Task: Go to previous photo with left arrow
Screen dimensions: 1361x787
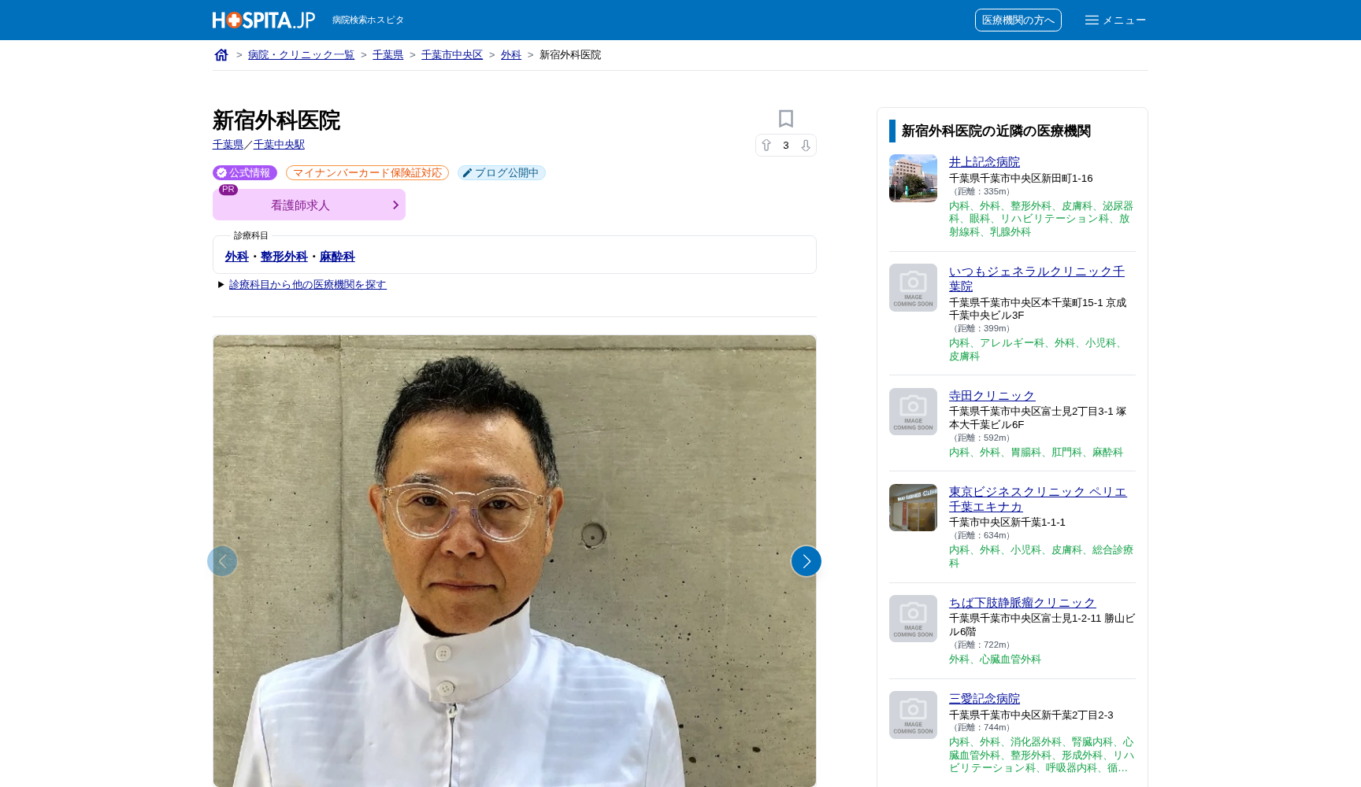Action: click(x=222, y=561)
